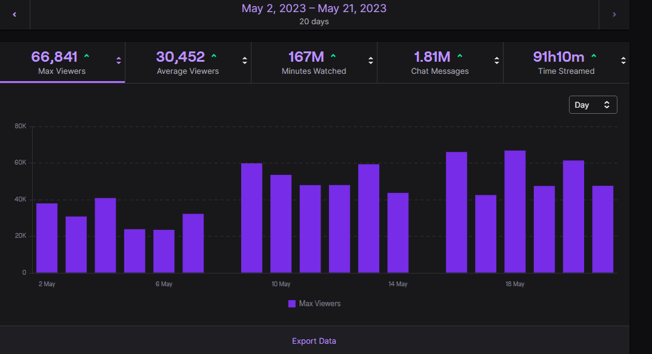Click the 167M value
652x354 pixels.
pyautogui.click(x=306, y=57)
